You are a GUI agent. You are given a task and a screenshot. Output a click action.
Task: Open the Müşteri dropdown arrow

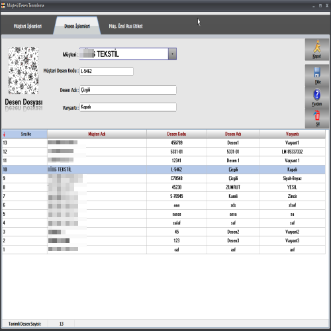(x=172, y=54)
